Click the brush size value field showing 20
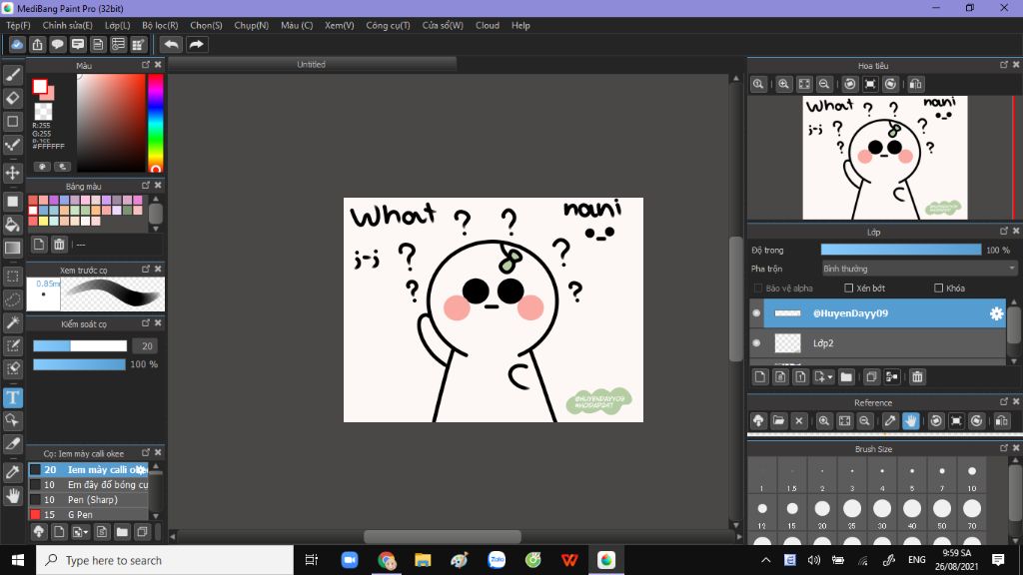The image size is (1023, 575). point(146,346)
